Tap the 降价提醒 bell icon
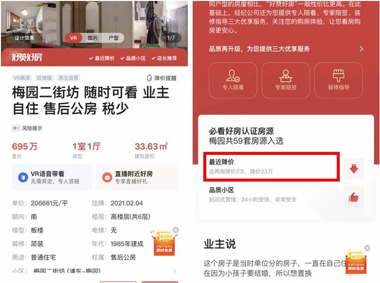This screenshot has width=380, height=283. click(x=149, y=78)
